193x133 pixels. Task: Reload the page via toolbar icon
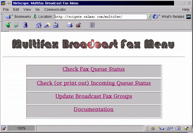point(25,25)
